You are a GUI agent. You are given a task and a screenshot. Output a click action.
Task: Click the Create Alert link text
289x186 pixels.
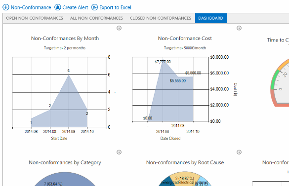(x=75, y=7)
